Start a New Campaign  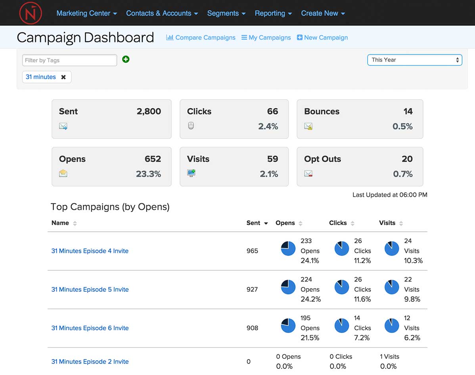point(322,38)
